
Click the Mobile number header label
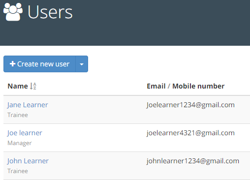point(198,86)
